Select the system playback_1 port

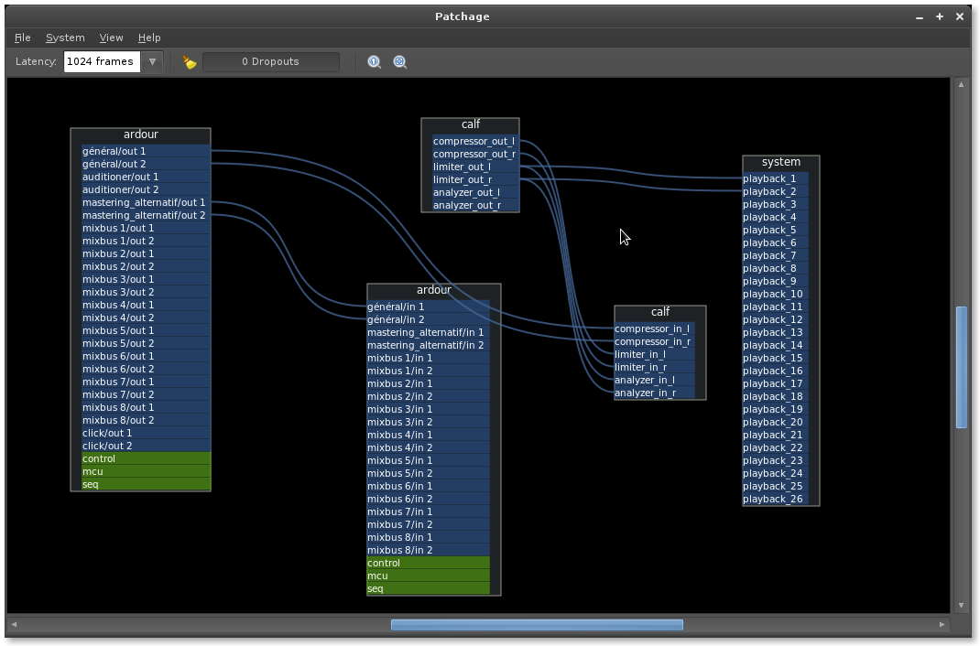774,179
